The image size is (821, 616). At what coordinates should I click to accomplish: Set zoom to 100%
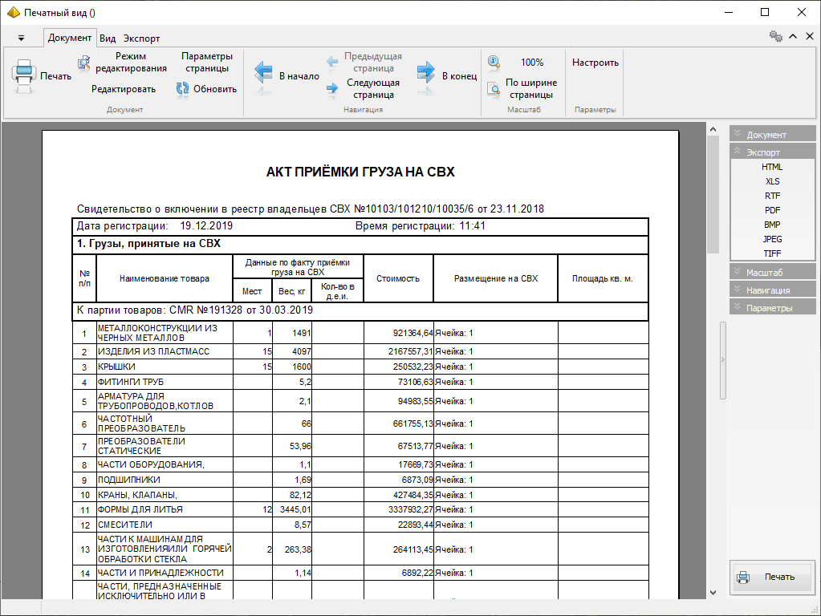point(532,63)
